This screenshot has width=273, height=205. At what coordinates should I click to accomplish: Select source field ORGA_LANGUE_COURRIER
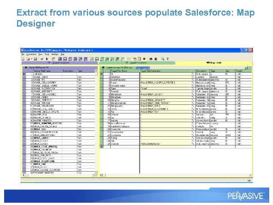(x=47, y=170)
